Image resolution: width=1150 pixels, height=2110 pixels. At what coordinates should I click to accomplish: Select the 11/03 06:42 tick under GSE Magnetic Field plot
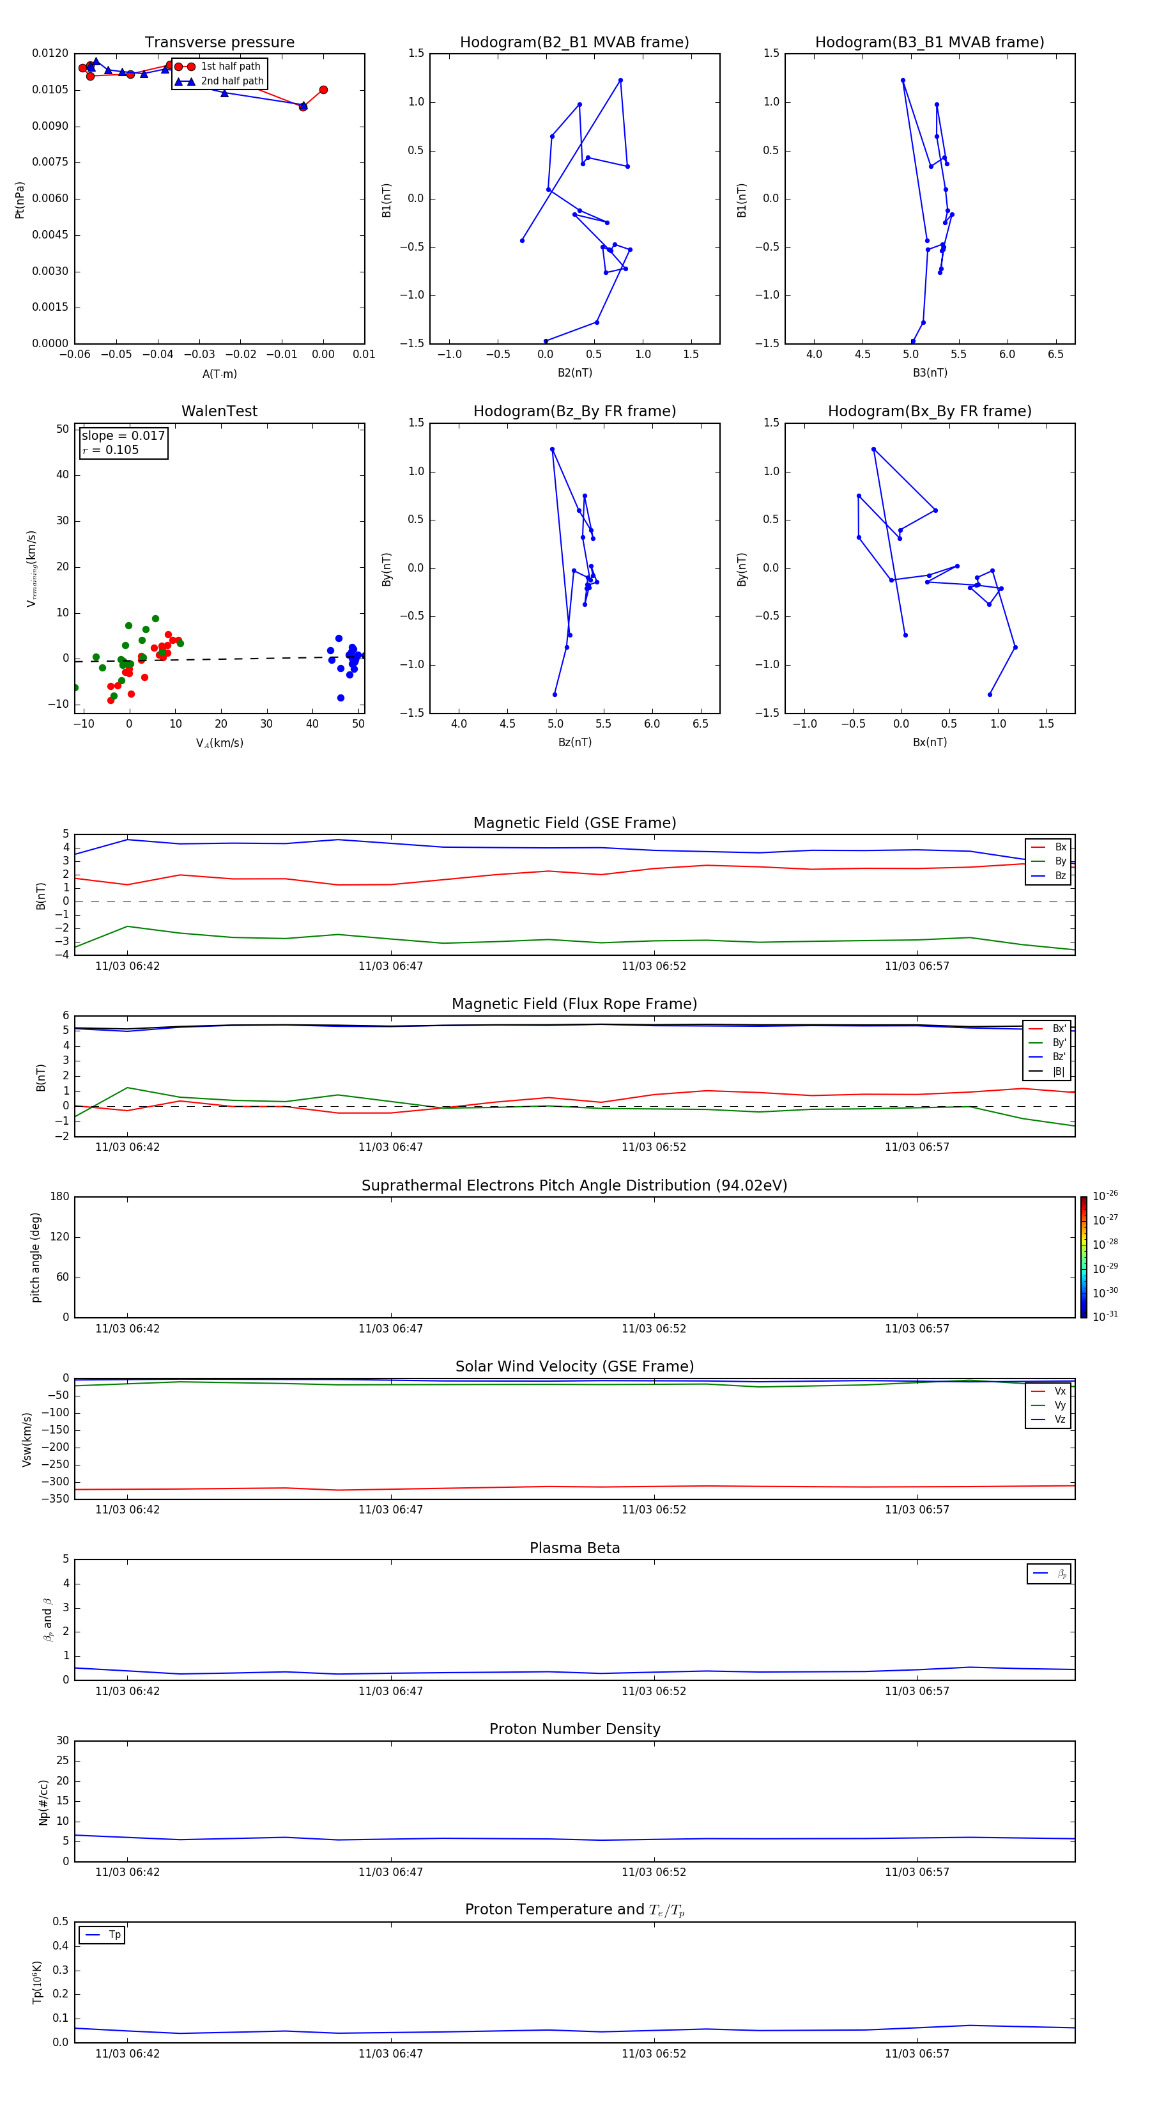click(x=128, y=967)
